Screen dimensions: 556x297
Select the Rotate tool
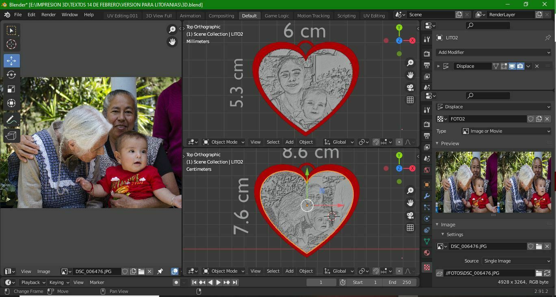click(x=11, y=75)
